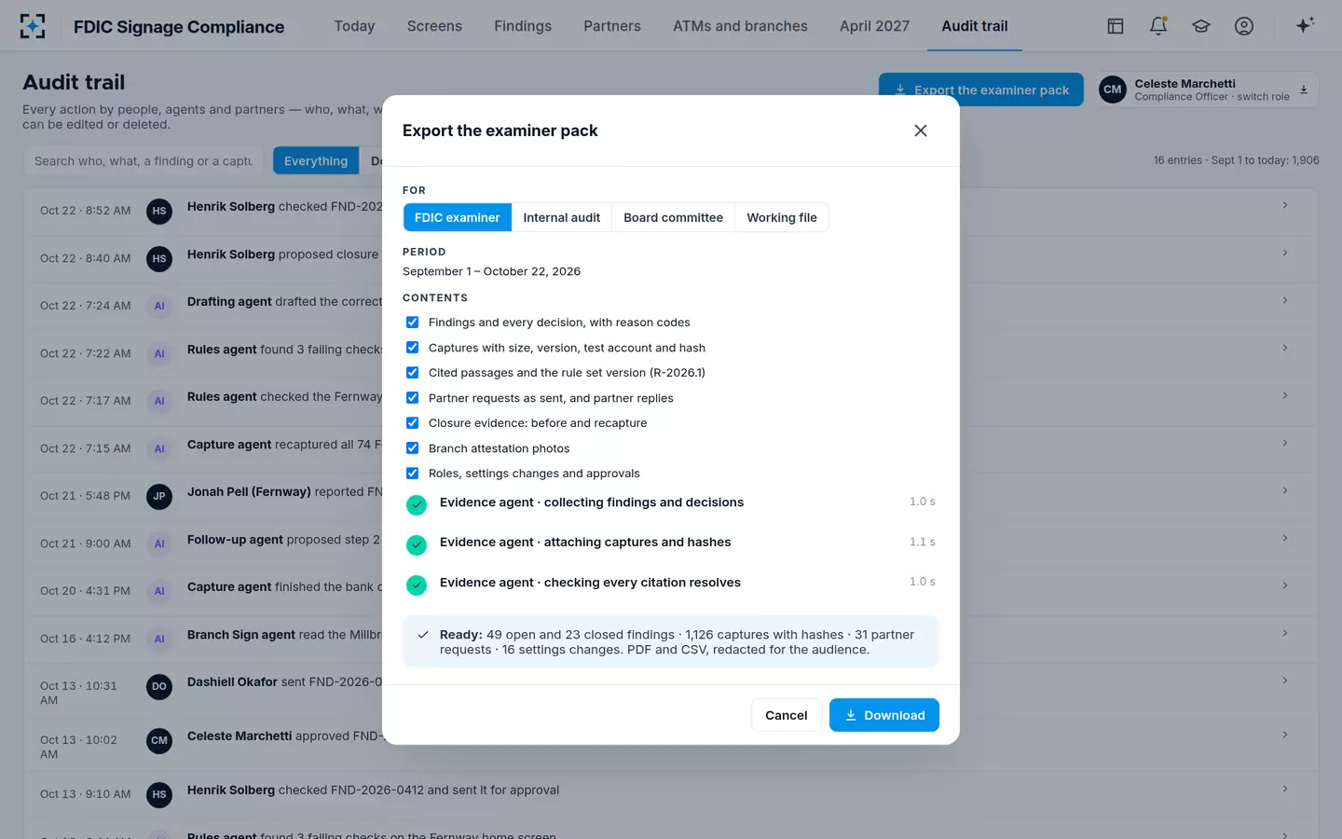This screenshot has width=1342, height=839.
Task: Click the Celeste Marchetti CM avatar in header
Action: point(1113,89)
